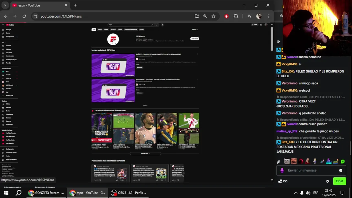Open OBS 31.1.2 from the taskbar

[x=128, y=193]
